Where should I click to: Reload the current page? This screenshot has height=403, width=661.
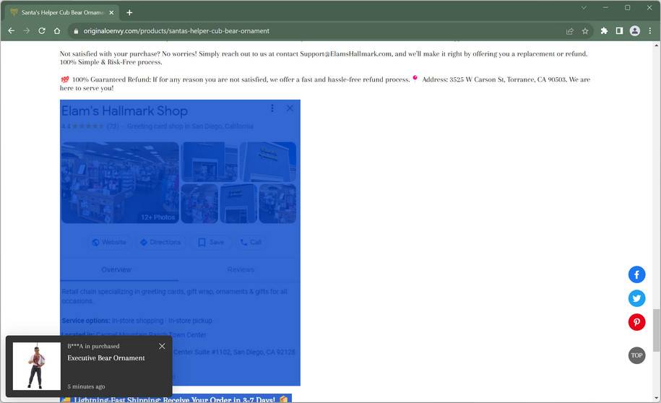(x=42, y=31)
